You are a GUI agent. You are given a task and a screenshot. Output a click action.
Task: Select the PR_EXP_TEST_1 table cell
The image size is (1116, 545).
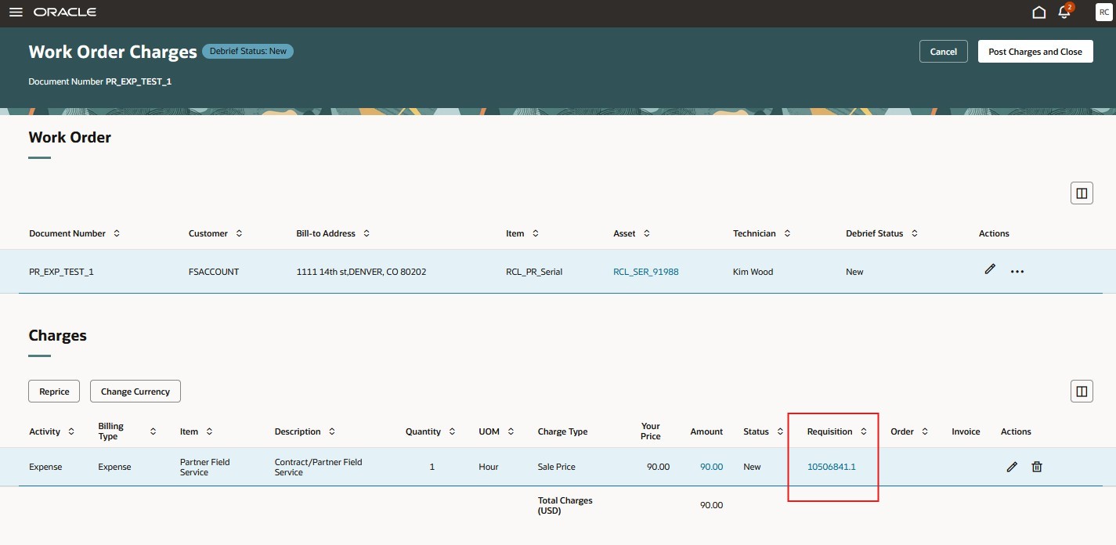(x=61, y=272)
